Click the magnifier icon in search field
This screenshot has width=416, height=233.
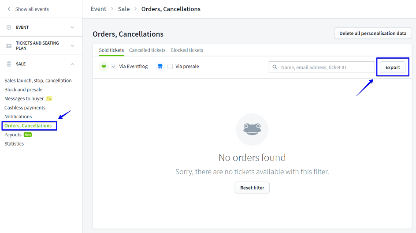275,68
